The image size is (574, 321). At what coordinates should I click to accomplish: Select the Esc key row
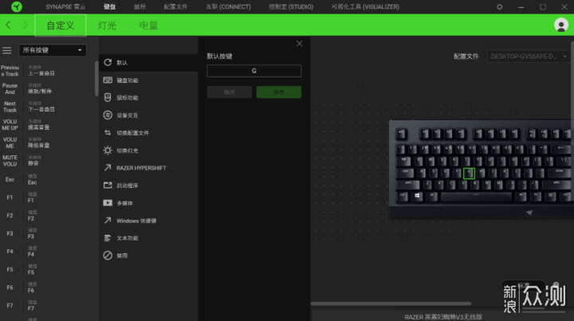click(x=48, y=179)
